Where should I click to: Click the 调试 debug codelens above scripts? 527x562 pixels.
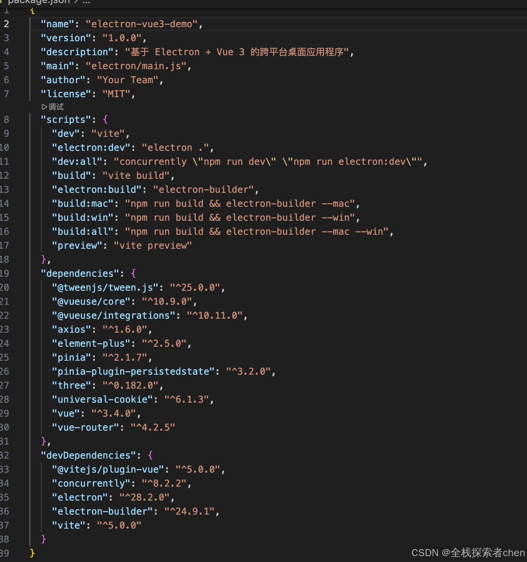point(52,107)
